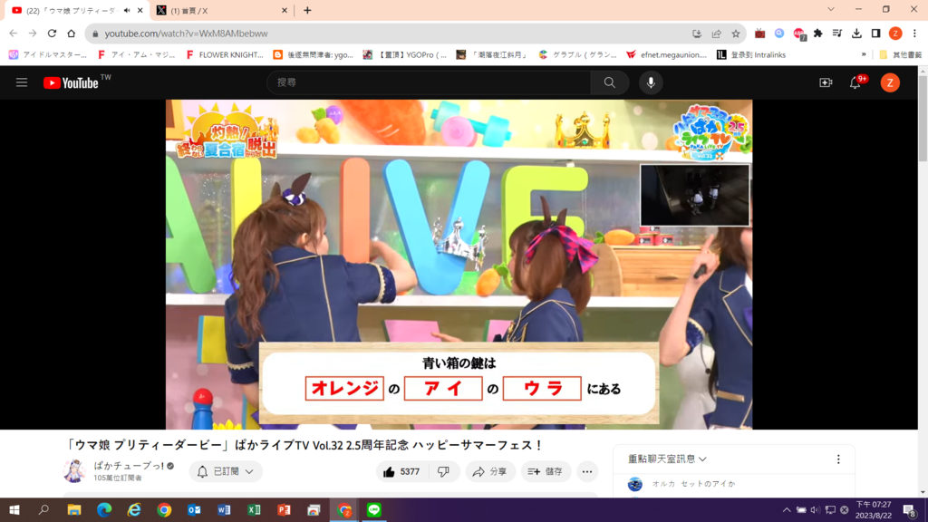The height and width of the screenshot is (522, 928).
Task: Like the video with the thumbs-up button
Action: point(401,471)
